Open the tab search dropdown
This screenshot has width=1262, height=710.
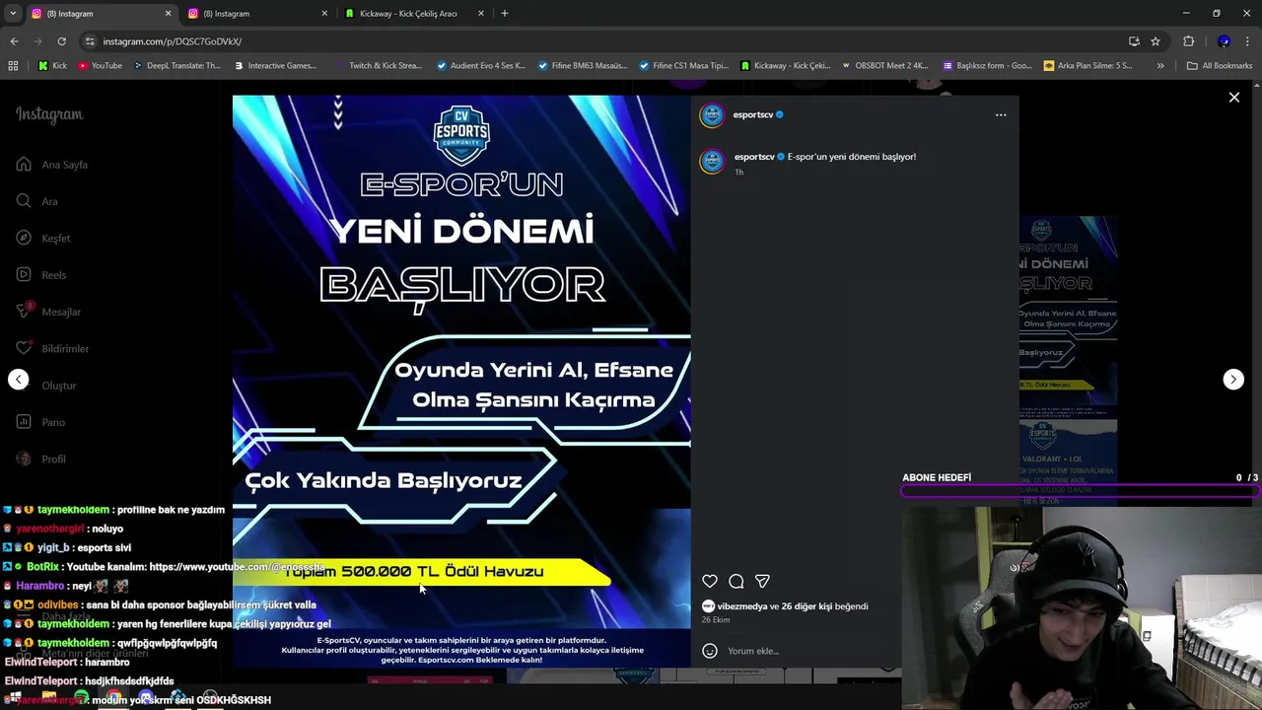13,14
